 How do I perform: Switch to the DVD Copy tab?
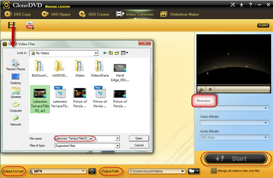pos(18,14)
